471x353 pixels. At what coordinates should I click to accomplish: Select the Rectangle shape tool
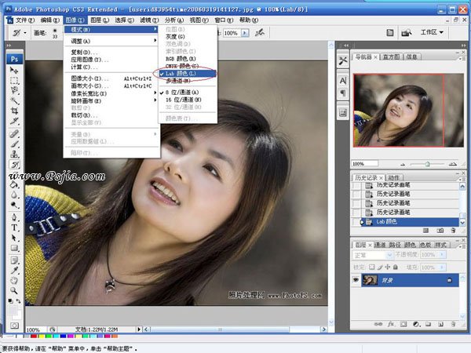[x=14, y=248]
